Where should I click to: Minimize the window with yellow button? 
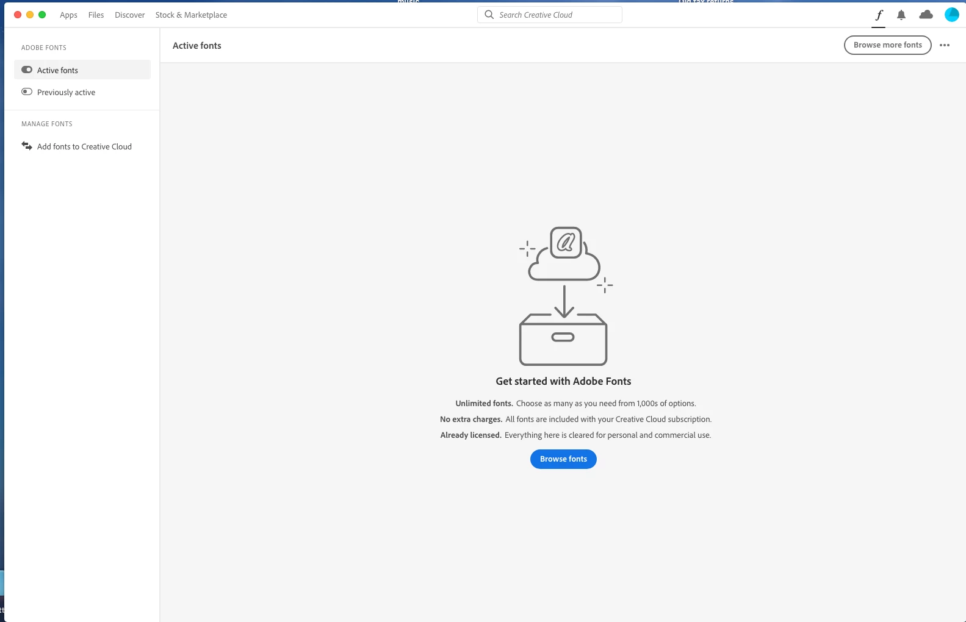(30, 15)
